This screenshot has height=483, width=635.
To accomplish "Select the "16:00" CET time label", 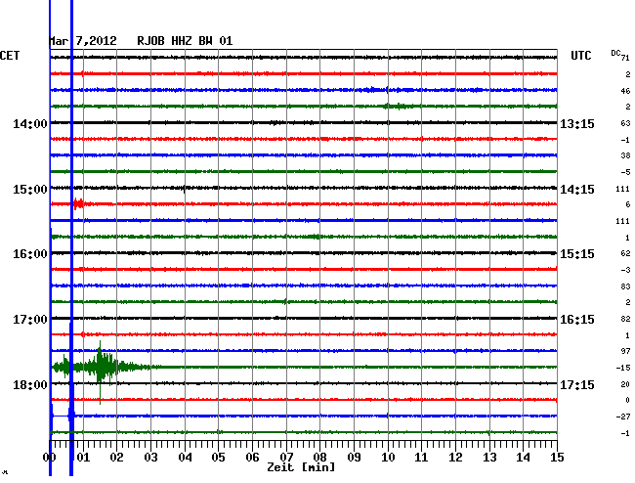I will pyautogui.click(x=30, y=254).
